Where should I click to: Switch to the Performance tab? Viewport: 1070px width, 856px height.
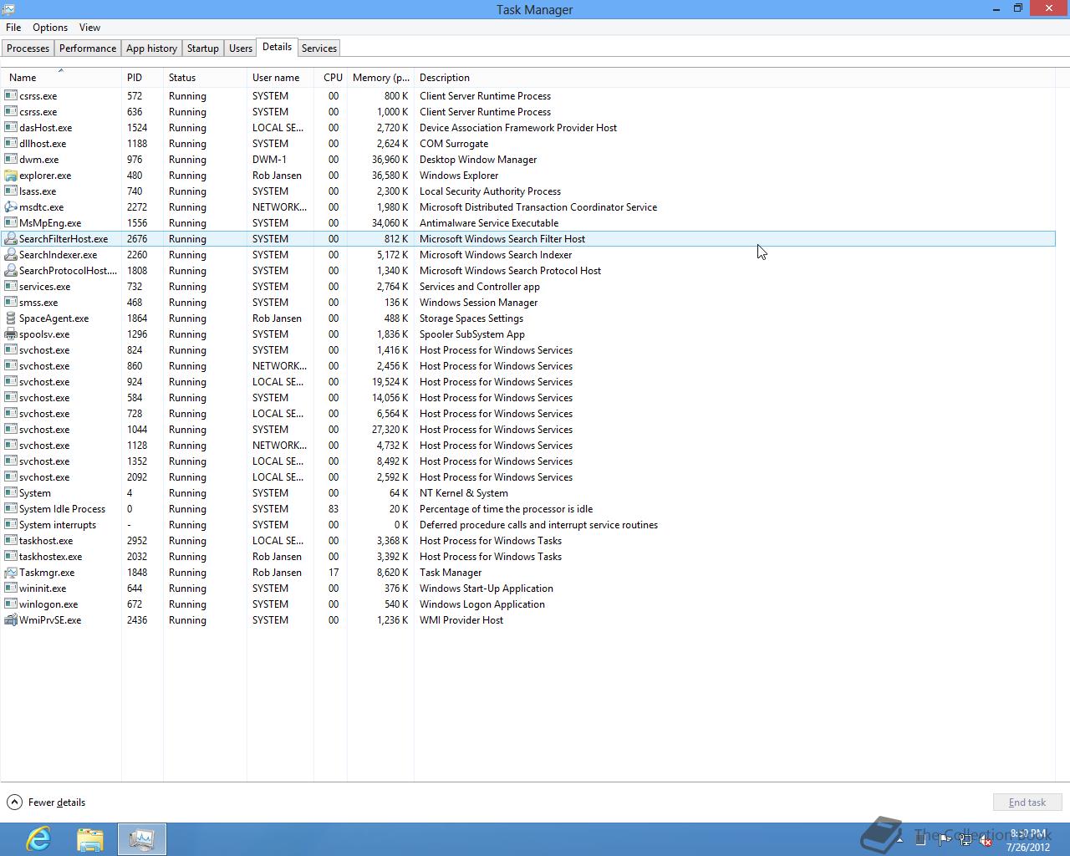88,48
